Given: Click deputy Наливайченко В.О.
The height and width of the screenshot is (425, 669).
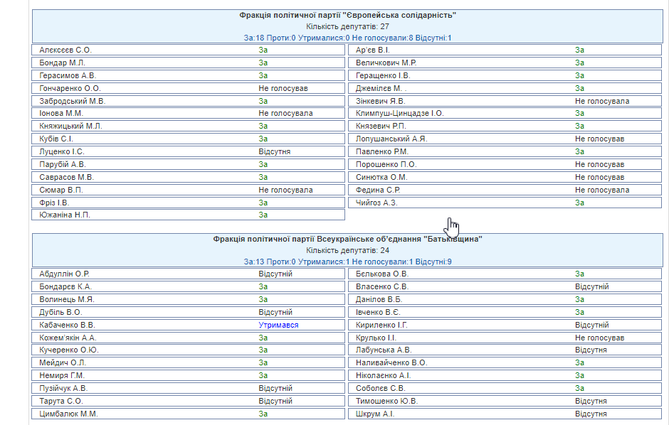Looking at the screenshot, I should tap(391, 362).
